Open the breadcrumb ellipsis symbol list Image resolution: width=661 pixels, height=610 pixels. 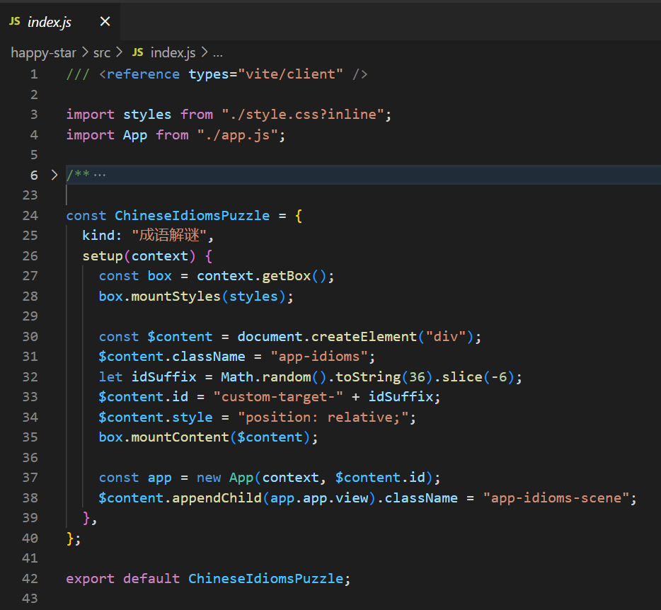tap(218, 53)
